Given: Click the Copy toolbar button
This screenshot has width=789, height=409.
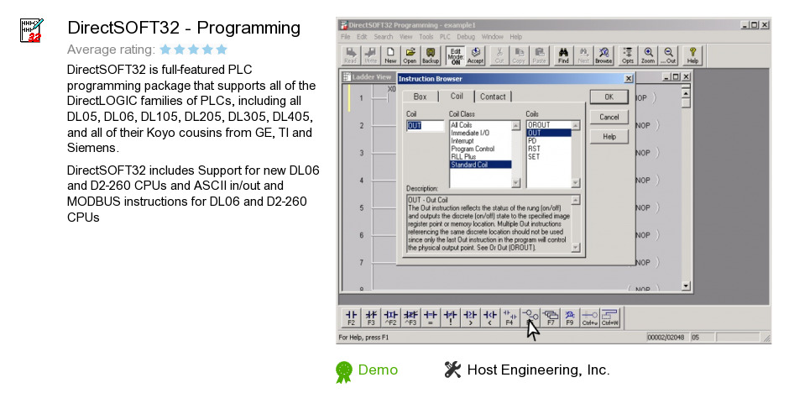Looking at the screenshot, I should (x=519, y=55).
